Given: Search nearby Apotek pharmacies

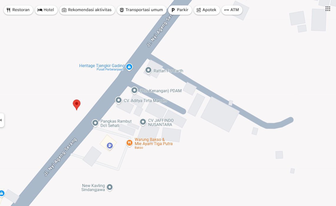Looking at the screenshot, I should (x=207, y=10).
